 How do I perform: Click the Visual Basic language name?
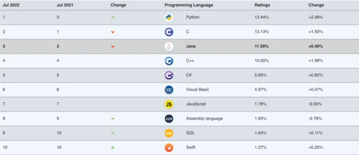197,89
